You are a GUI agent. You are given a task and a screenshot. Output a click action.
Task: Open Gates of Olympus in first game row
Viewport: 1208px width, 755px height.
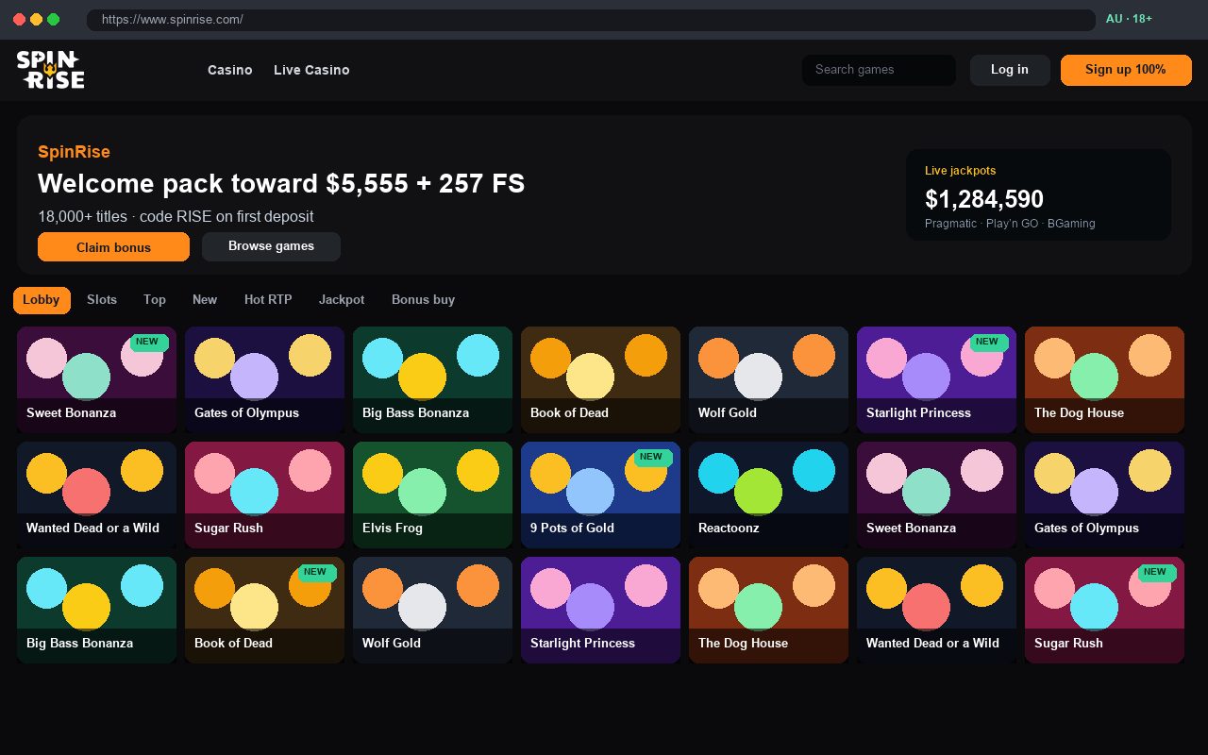[x=264, y=379]
